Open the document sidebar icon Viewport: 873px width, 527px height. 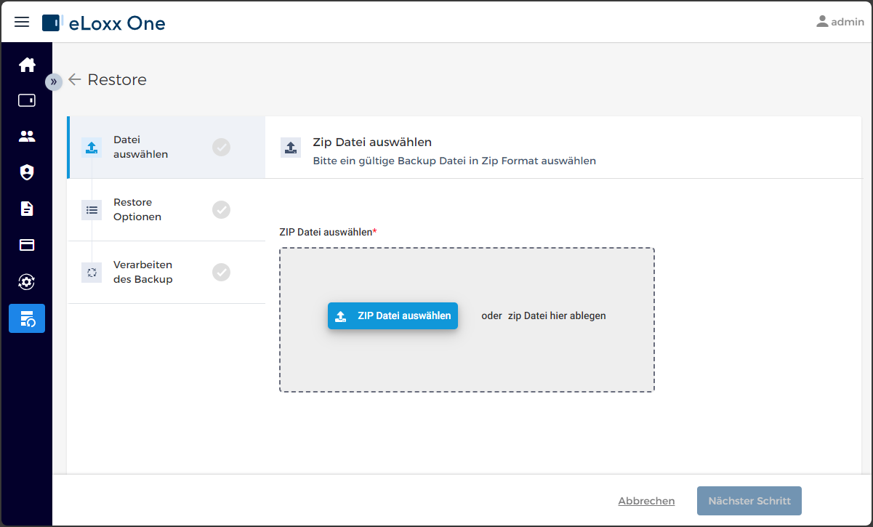27,209
